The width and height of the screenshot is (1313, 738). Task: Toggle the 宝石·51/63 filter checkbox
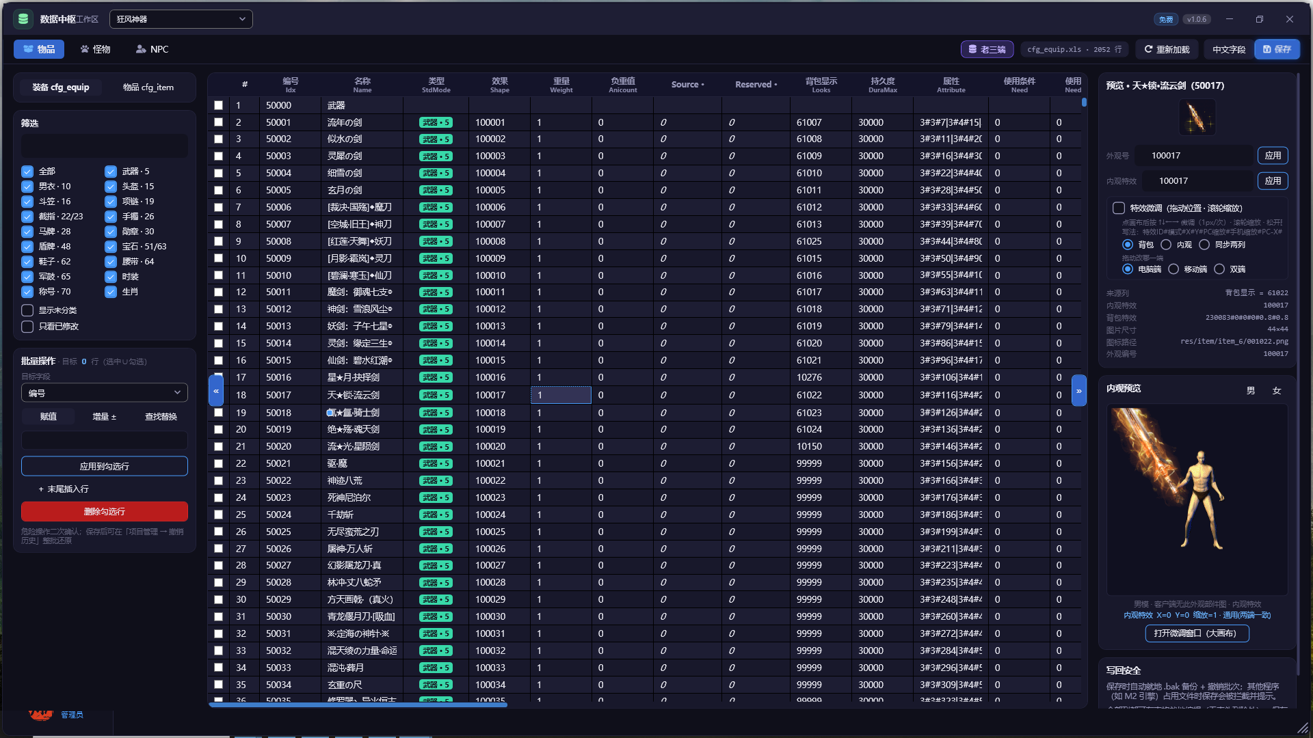(111, 247)
